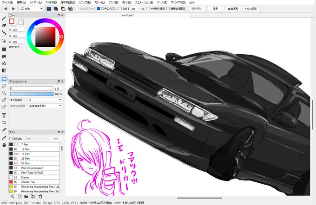Open the 矩形 shape dropdown

[32, 9]
